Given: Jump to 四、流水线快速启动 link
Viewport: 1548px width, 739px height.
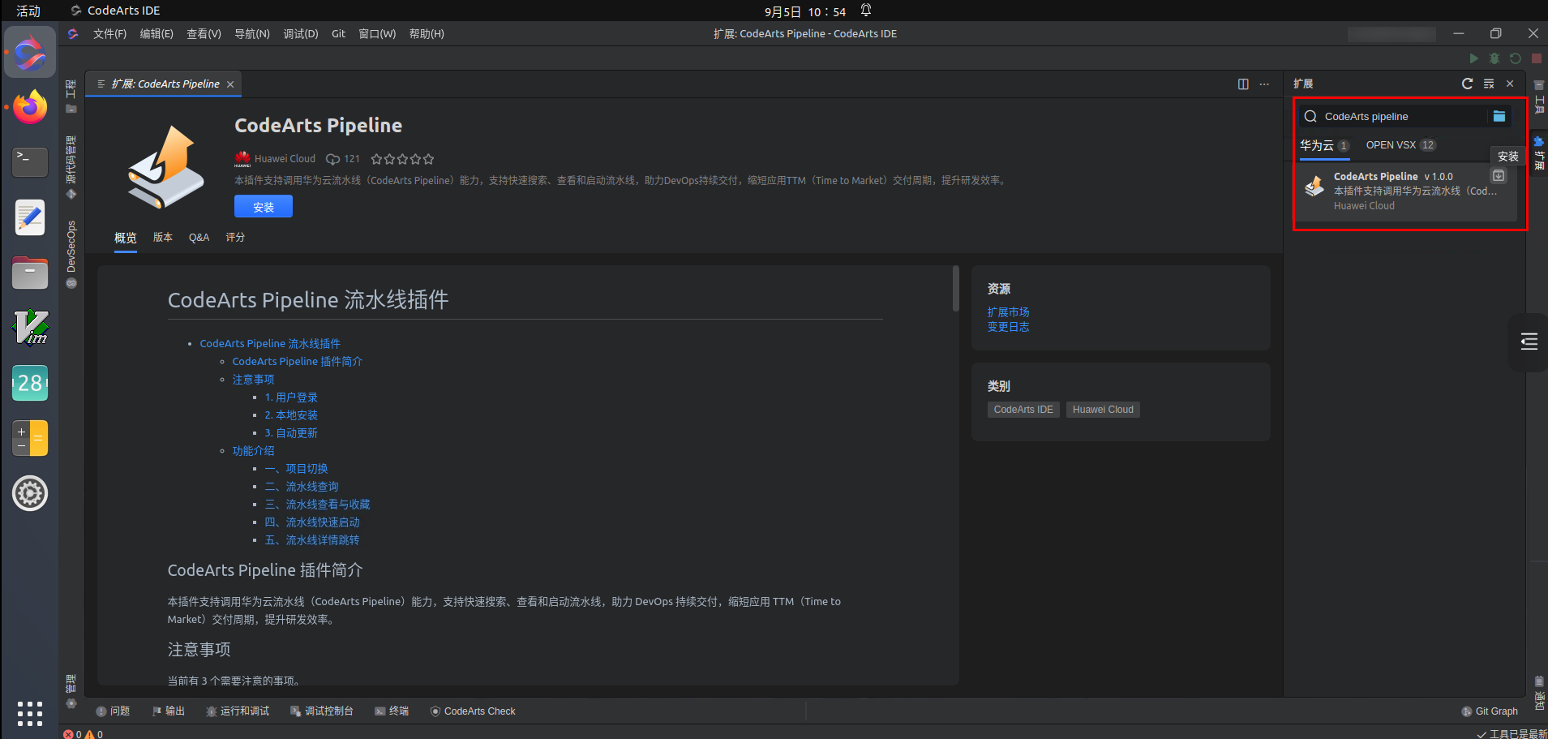Looking at the screenshot, I should (312, 522).
